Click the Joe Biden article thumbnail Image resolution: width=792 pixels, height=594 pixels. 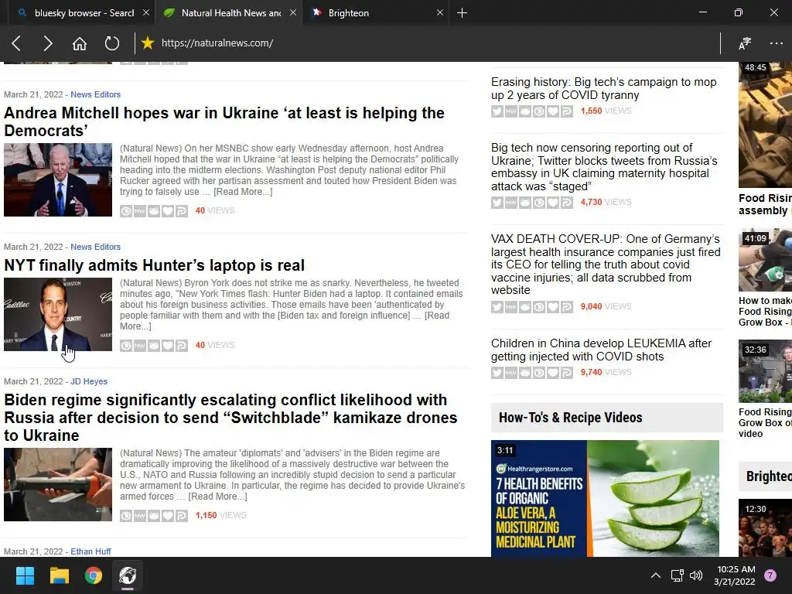click(58, 179)
